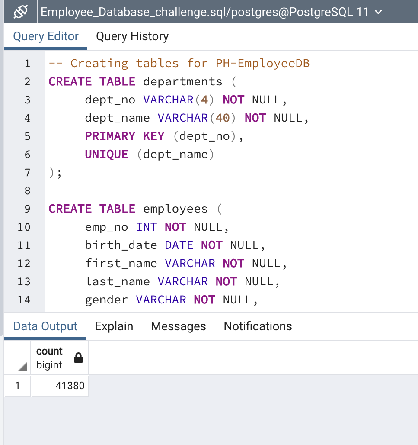Switch to the Query History tab

coord(132,36)
